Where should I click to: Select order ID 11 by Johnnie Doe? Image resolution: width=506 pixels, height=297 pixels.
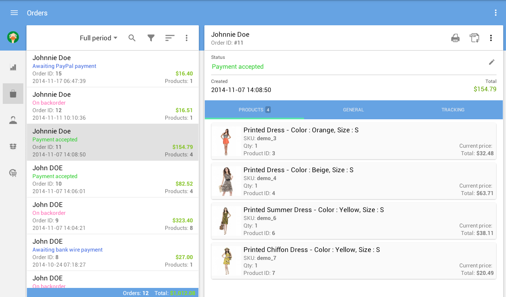[113, 143]
